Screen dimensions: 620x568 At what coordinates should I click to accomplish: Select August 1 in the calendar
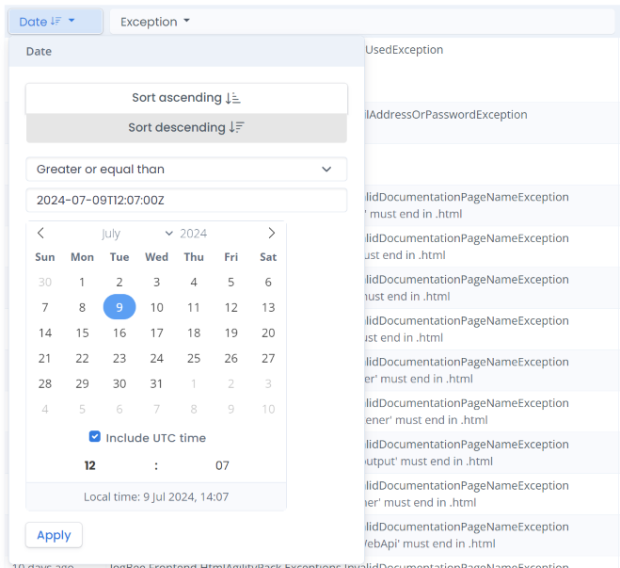click(x=194, y=383)
